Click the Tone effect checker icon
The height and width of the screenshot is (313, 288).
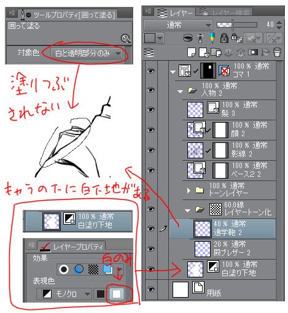[x=93, y=269]
